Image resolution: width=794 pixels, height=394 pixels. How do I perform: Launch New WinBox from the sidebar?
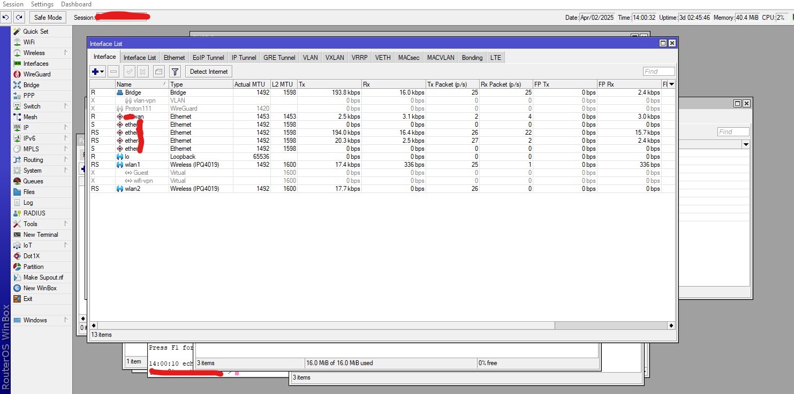pos(40,288)
